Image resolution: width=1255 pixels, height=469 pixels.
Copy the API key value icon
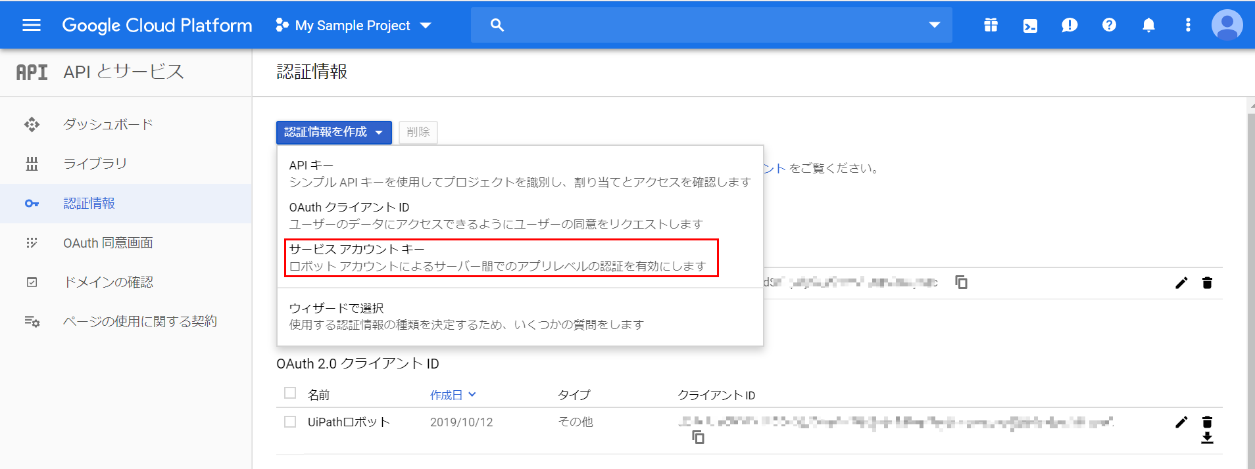click(961, 282)
